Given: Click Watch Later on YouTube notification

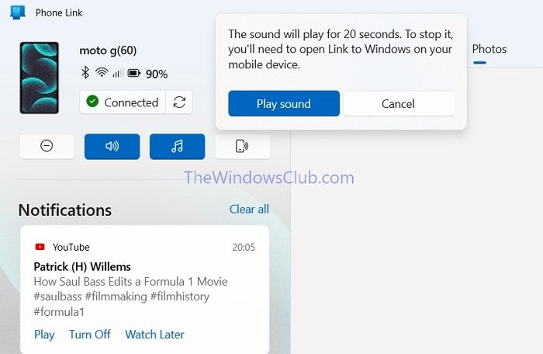Looking at the screenshot, I should tap(155, 335).
